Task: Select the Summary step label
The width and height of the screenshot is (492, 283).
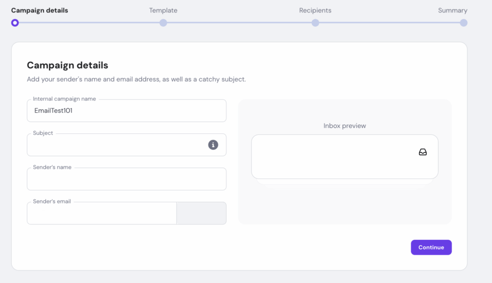Action: click(452, 10)
